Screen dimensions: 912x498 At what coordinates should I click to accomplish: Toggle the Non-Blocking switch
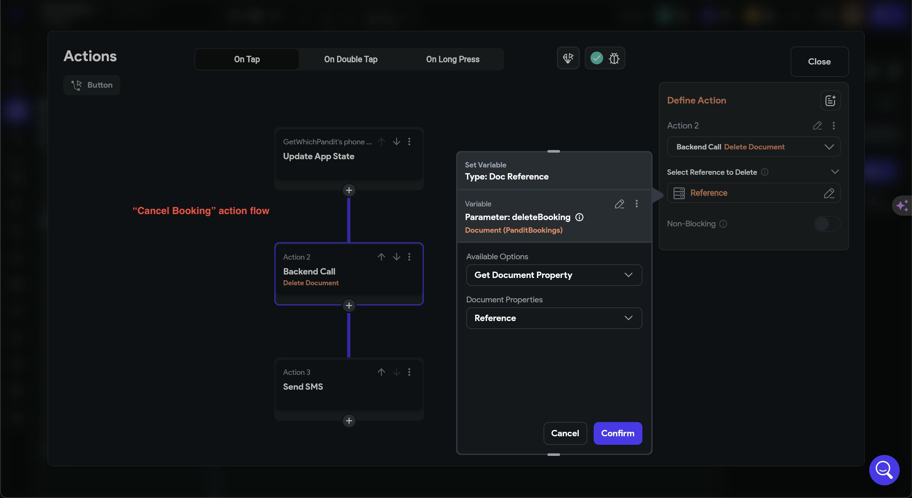(827, 224)
